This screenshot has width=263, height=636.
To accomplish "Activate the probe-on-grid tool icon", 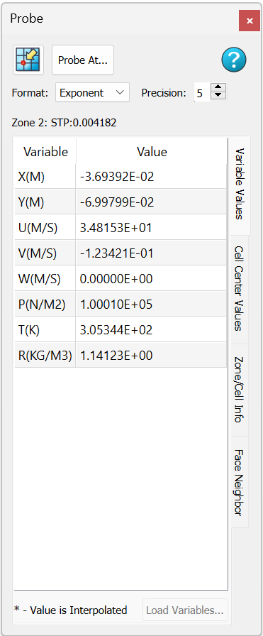I will tap(28, 60).
